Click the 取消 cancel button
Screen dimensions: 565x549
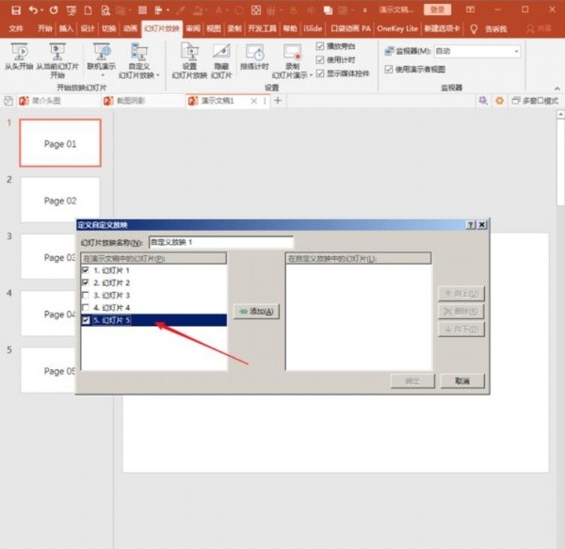pos(462,381)
